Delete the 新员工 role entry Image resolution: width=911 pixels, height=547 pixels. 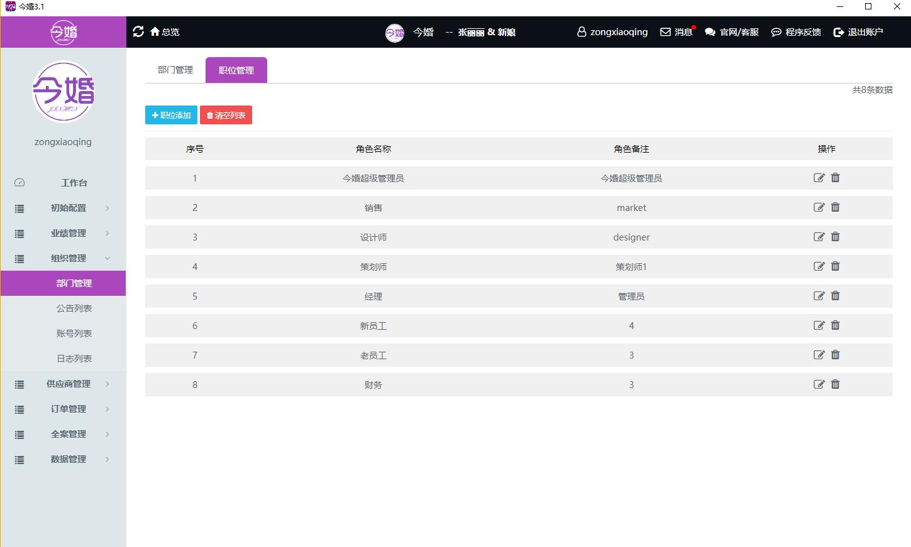point(835,325)
